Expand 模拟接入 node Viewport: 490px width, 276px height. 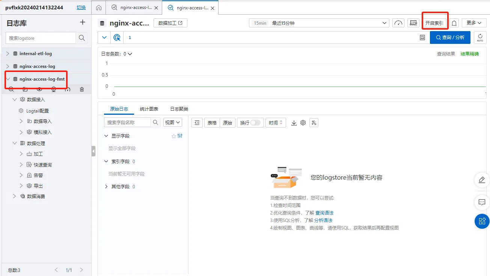21,132
